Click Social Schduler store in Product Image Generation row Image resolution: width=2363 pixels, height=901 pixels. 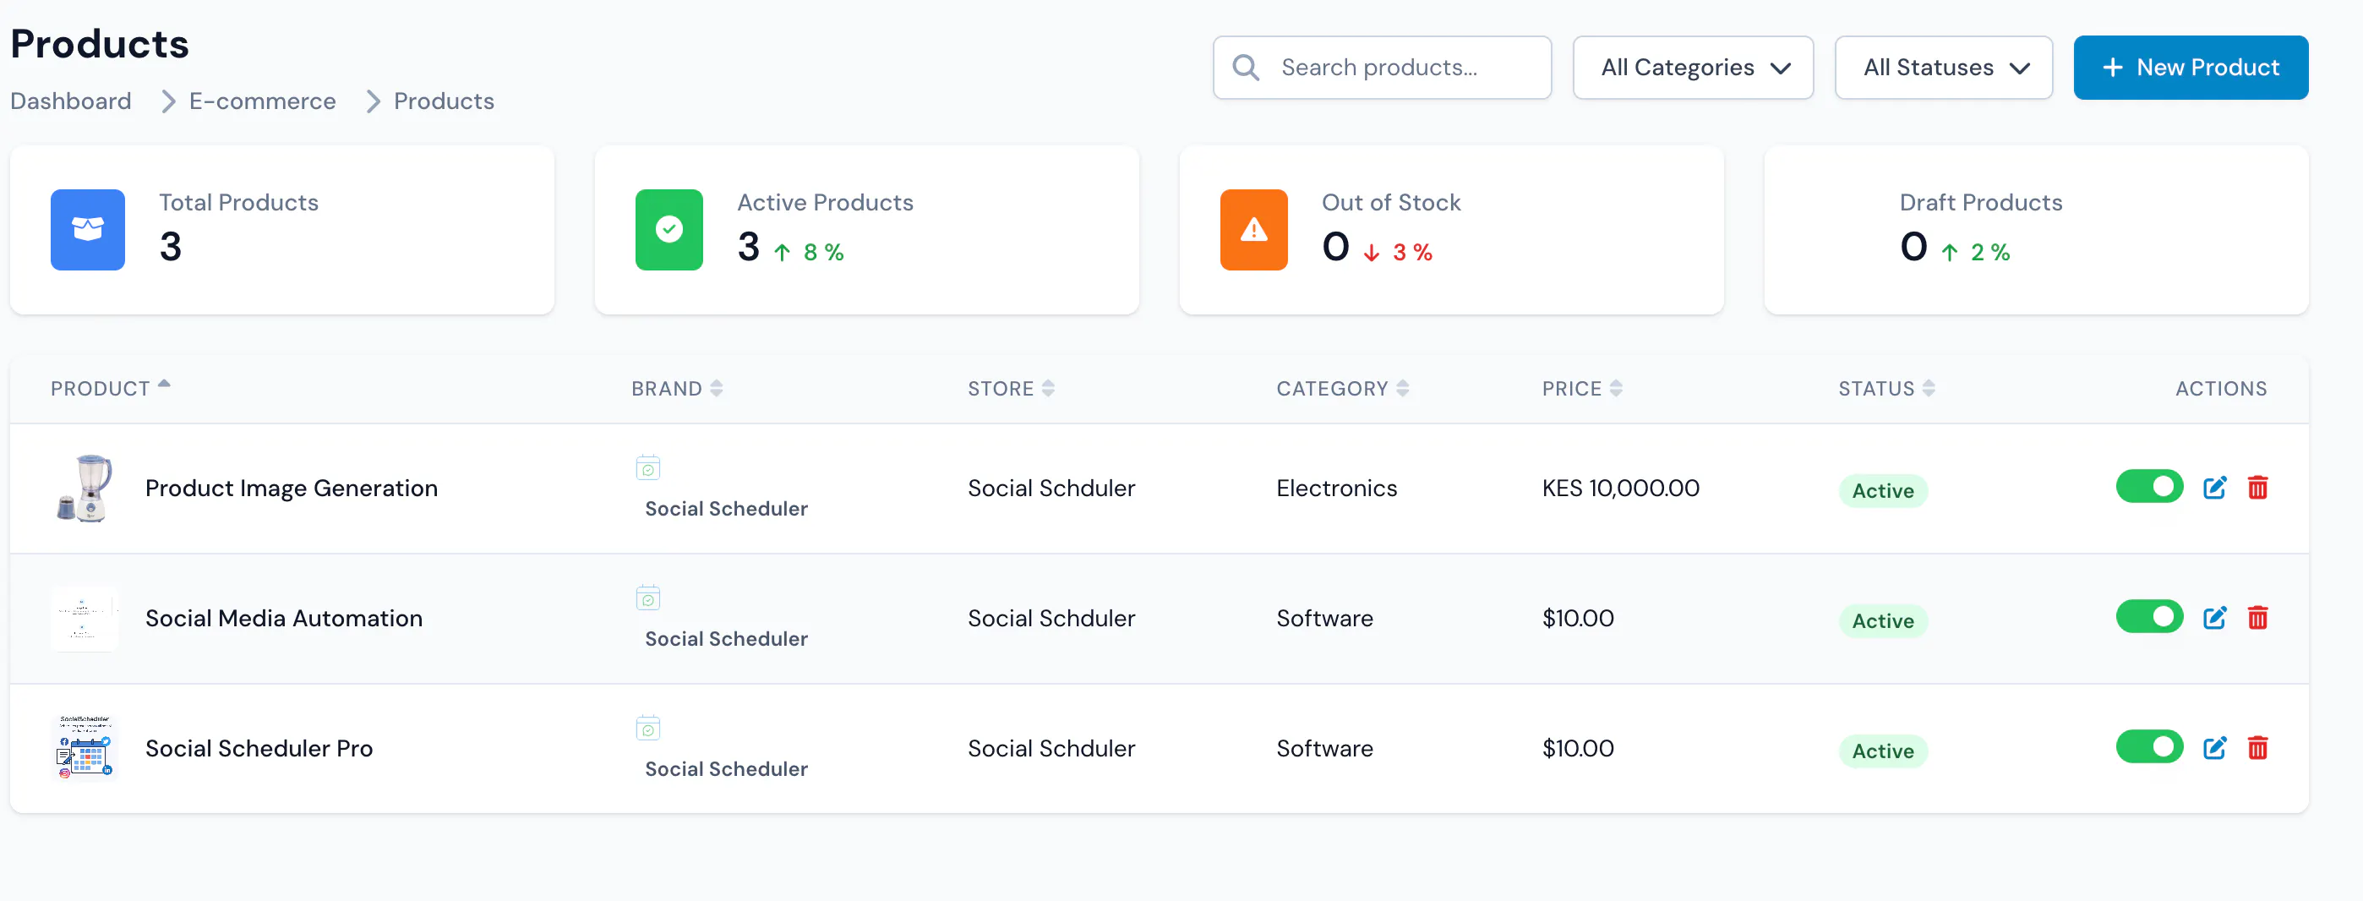(x=1051, y=489)
